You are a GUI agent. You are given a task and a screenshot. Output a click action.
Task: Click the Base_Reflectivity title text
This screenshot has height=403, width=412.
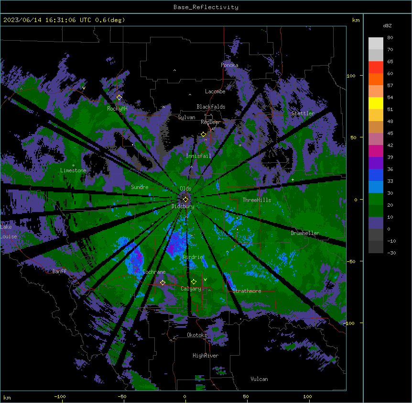click(x=206, y=7)
